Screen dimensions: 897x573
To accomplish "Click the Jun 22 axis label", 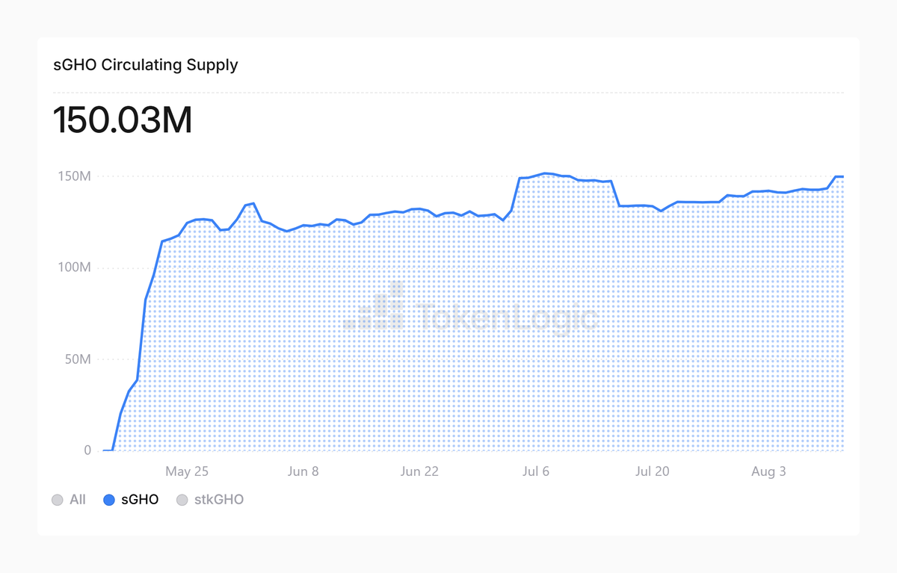I will pos(420,471).
